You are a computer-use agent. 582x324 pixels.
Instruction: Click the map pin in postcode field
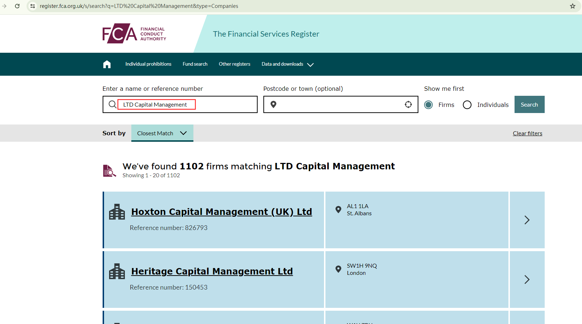(x=273, y=104)
